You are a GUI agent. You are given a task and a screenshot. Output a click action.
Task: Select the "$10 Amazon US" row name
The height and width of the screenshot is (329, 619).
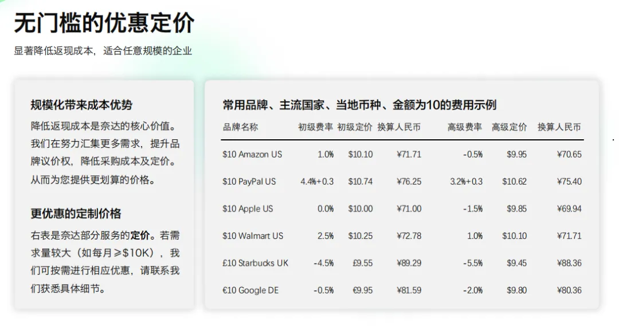coord(252,154)
